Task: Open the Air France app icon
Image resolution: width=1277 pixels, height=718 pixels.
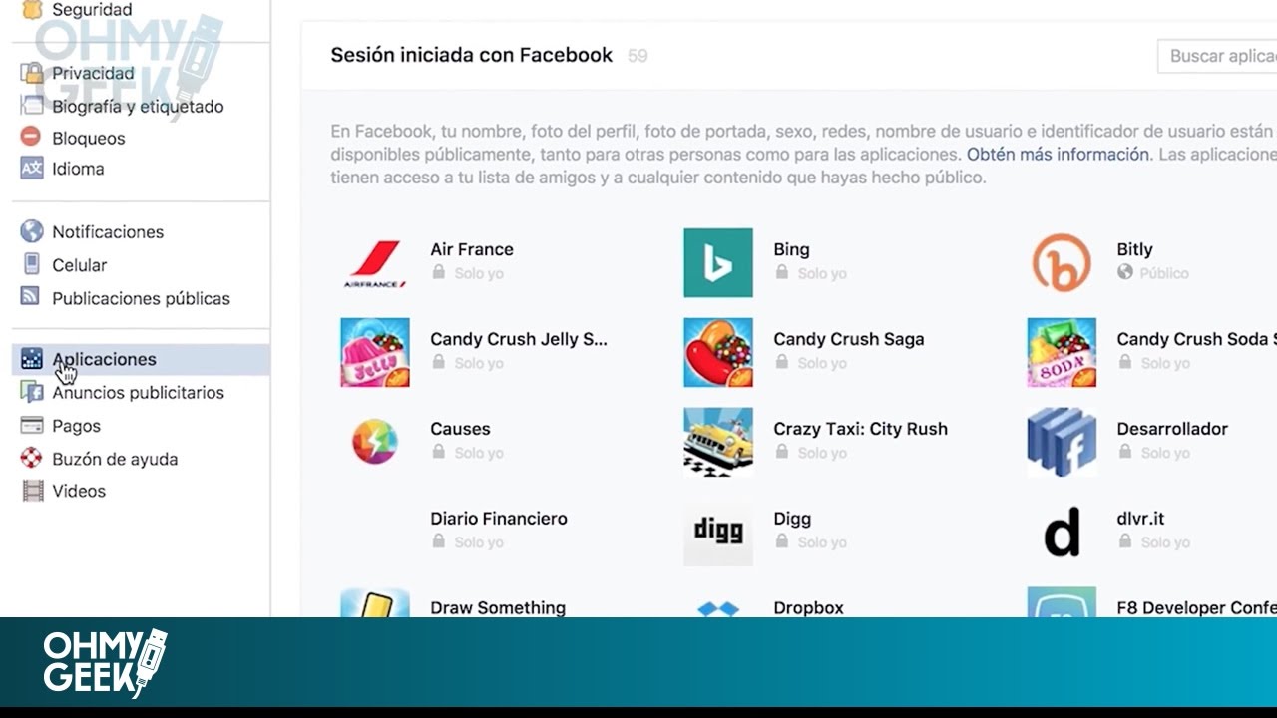Action: click(x=375, y=263)
